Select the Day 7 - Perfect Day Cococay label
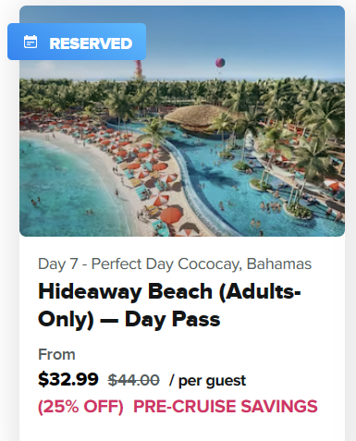Screen dimensions: 356x441 point(175,264)
